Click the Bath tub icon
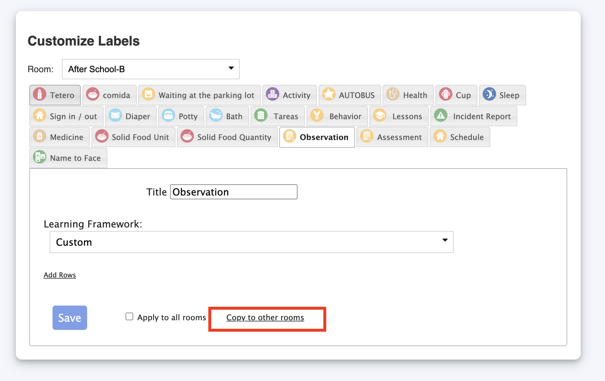 [216, 116]
